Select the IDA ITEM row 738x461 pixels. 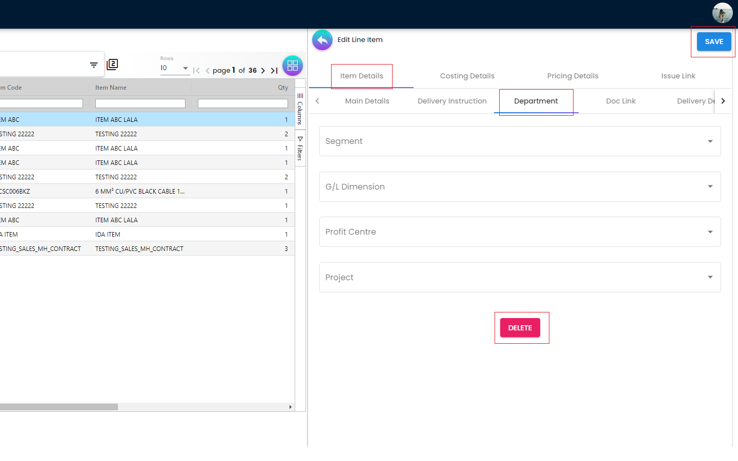pos(147,234)
